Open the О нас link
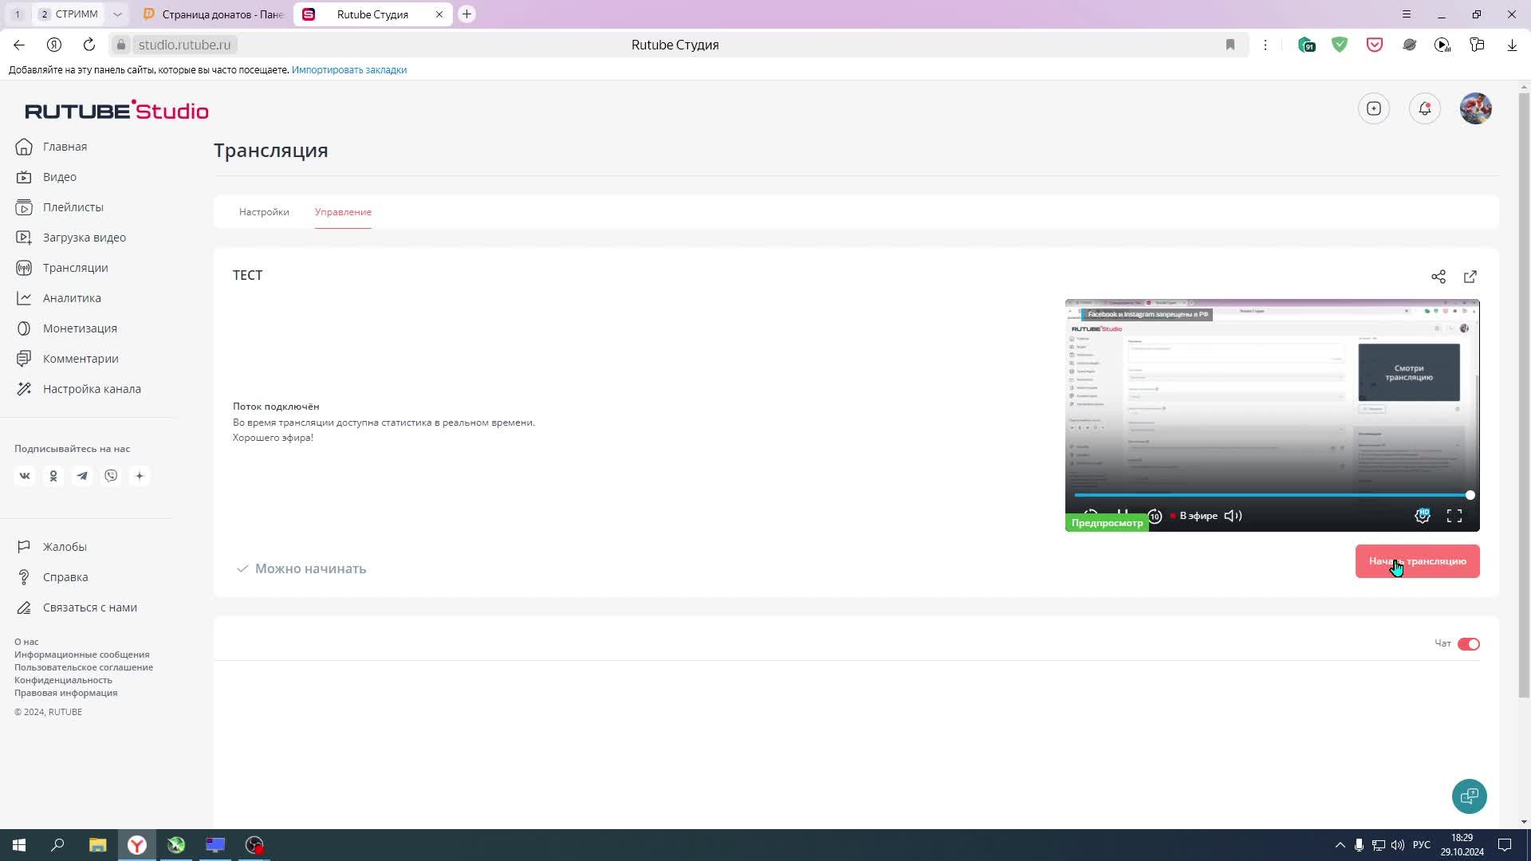This screenshot has width=1531, height=861. 26,642
